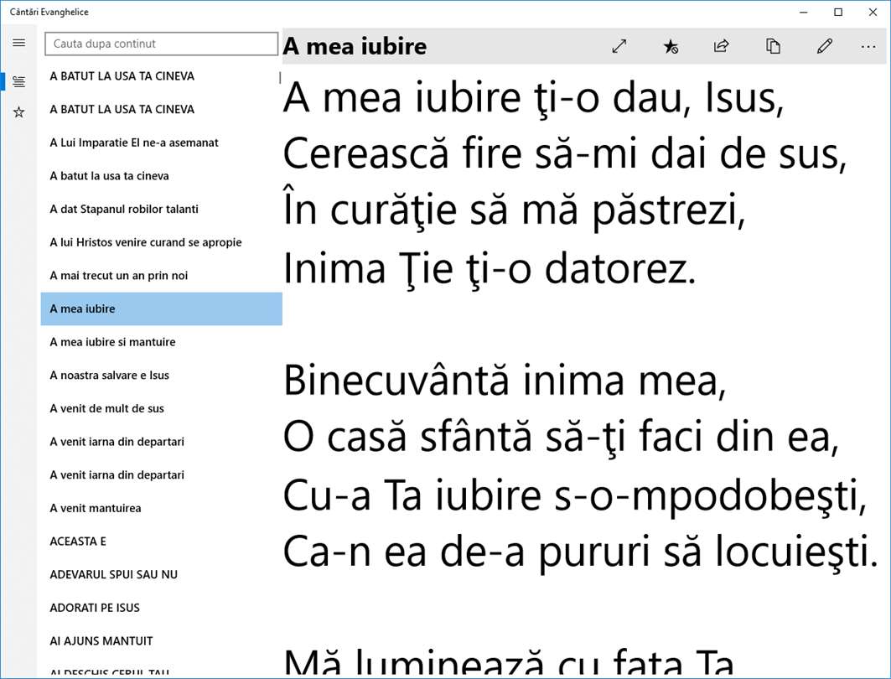
Task: Select 'A Lui Imparatie El ne-a asemanat'
Action: point(162,143)
